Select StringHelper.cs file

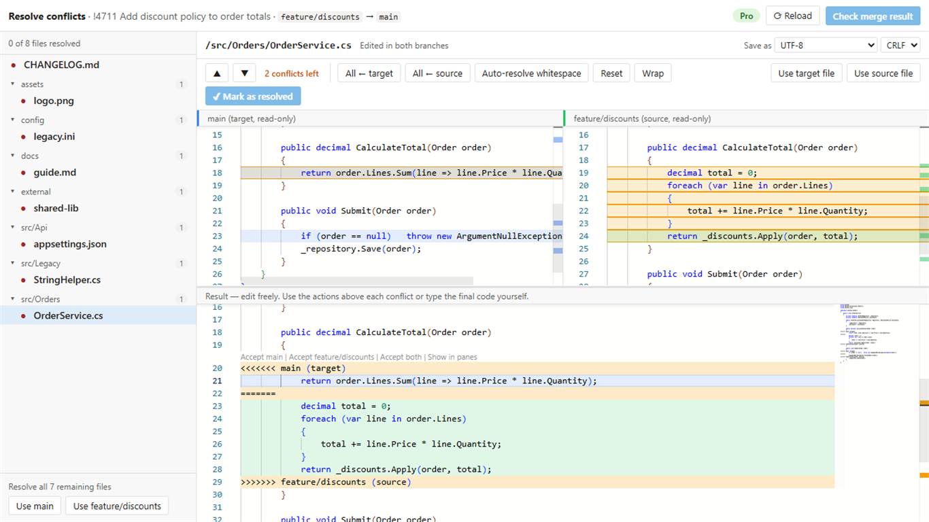click(x=98, y=280)
